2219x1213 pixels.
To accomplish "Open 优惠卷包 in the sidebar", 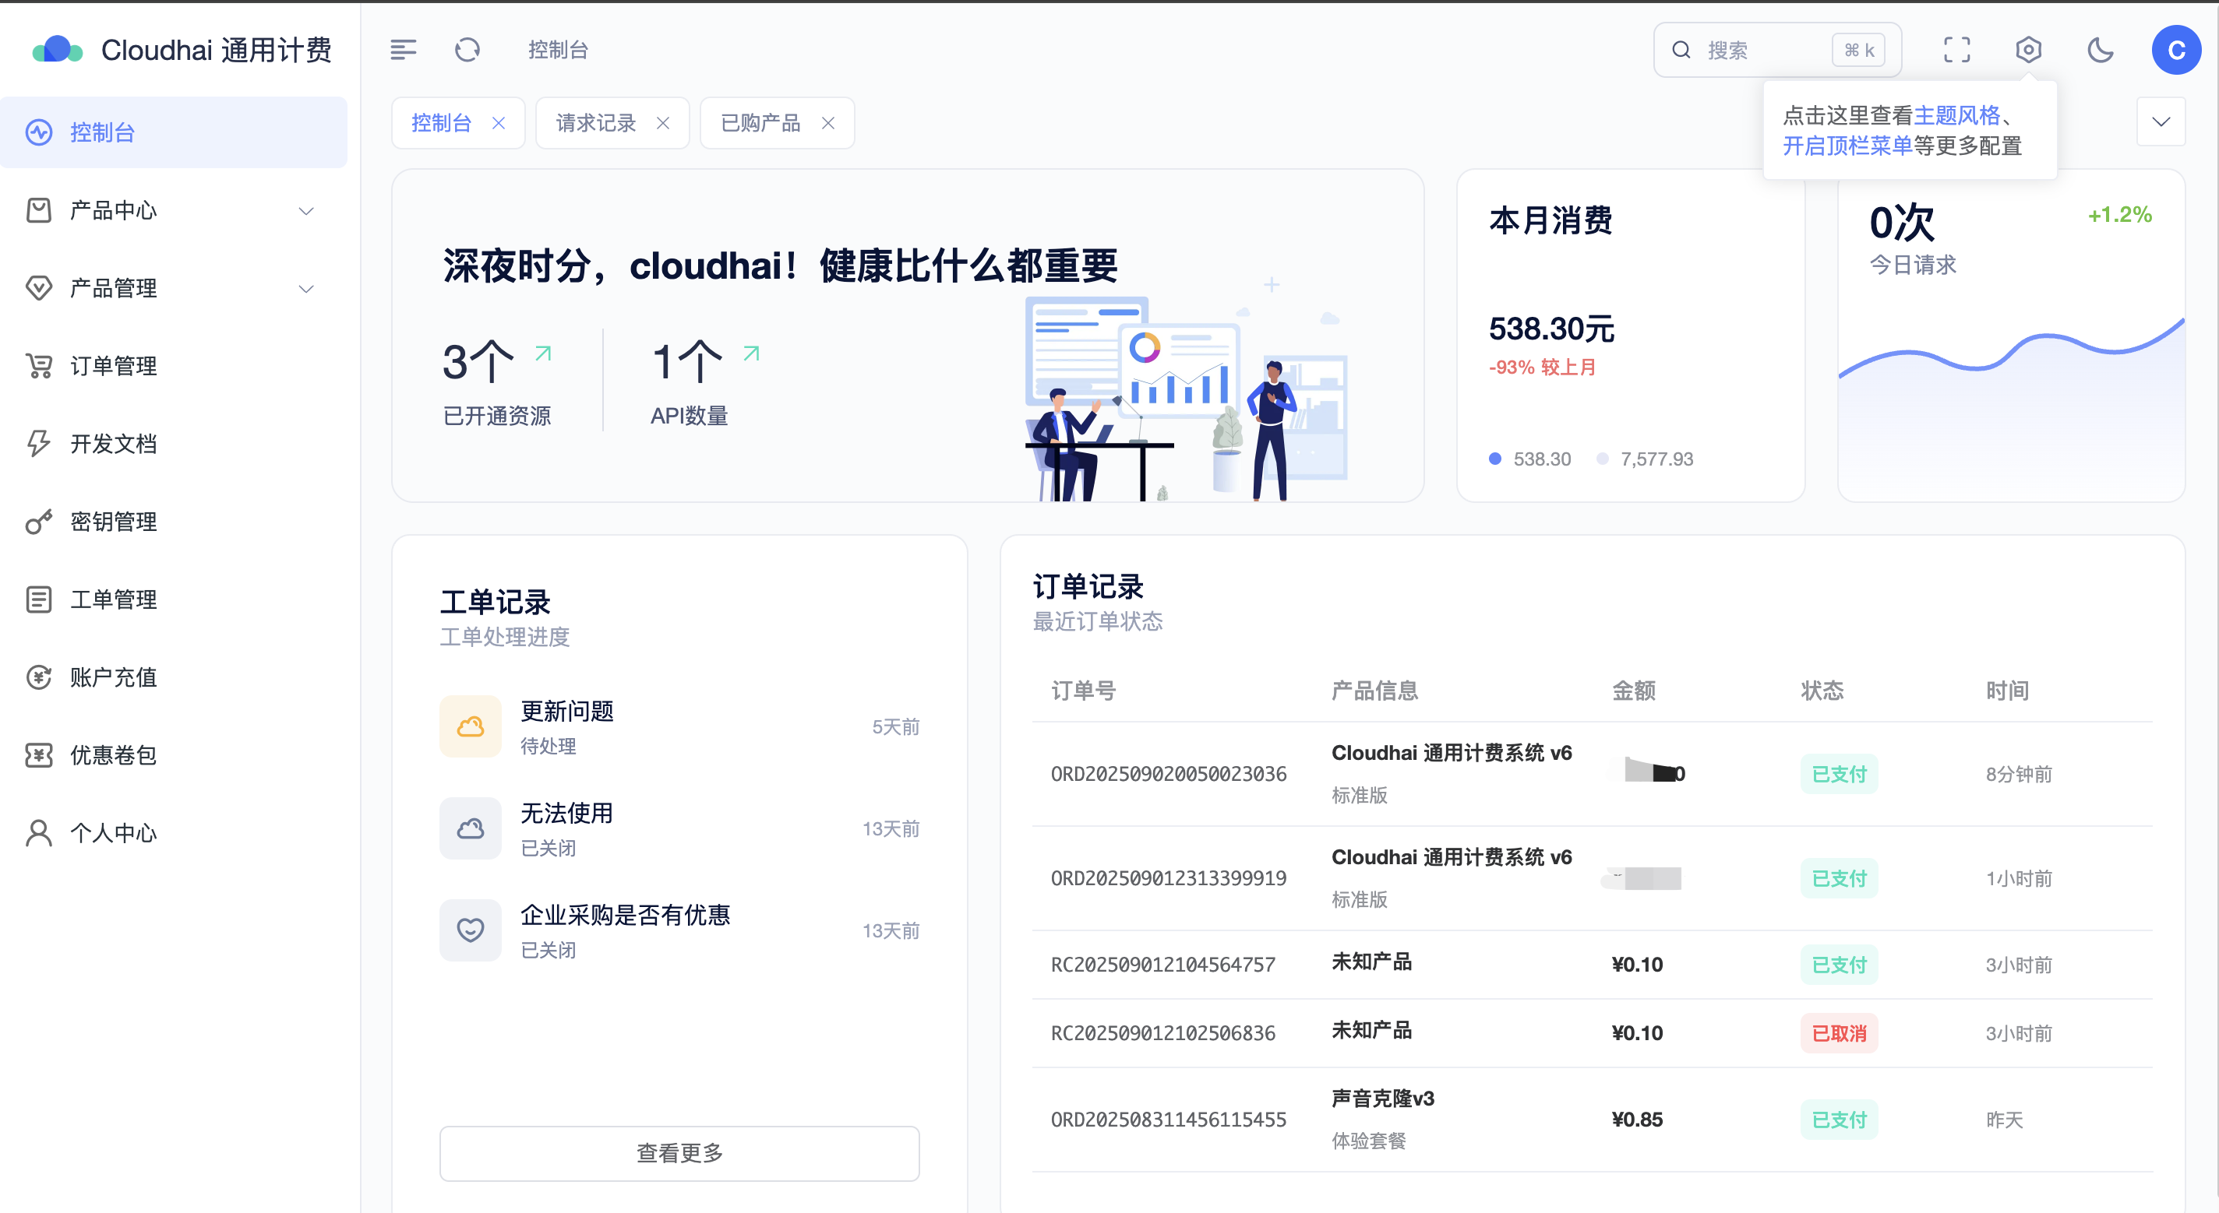I will (x=173, y=755).
